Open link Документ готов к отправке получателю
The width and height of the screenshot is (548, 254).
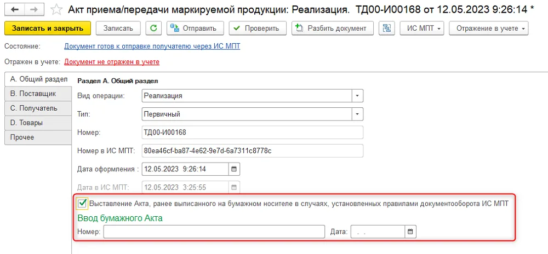pyautogui.click(x=152, y=46)
